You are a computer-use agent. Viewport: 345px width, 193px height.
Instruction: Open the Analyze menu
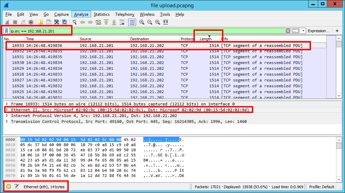(81, 14)
